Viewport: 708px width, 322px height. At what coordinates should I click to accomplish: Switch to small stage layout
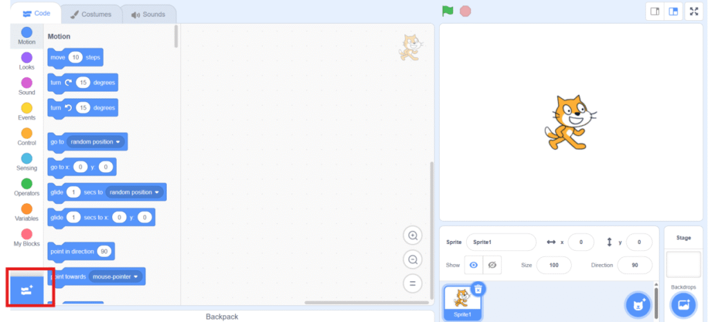[654, 12]
